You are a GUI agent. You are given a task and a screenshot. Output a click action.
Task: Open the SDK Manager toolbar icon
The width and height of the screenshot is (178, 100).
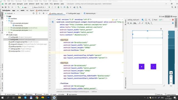coord(80,7)
